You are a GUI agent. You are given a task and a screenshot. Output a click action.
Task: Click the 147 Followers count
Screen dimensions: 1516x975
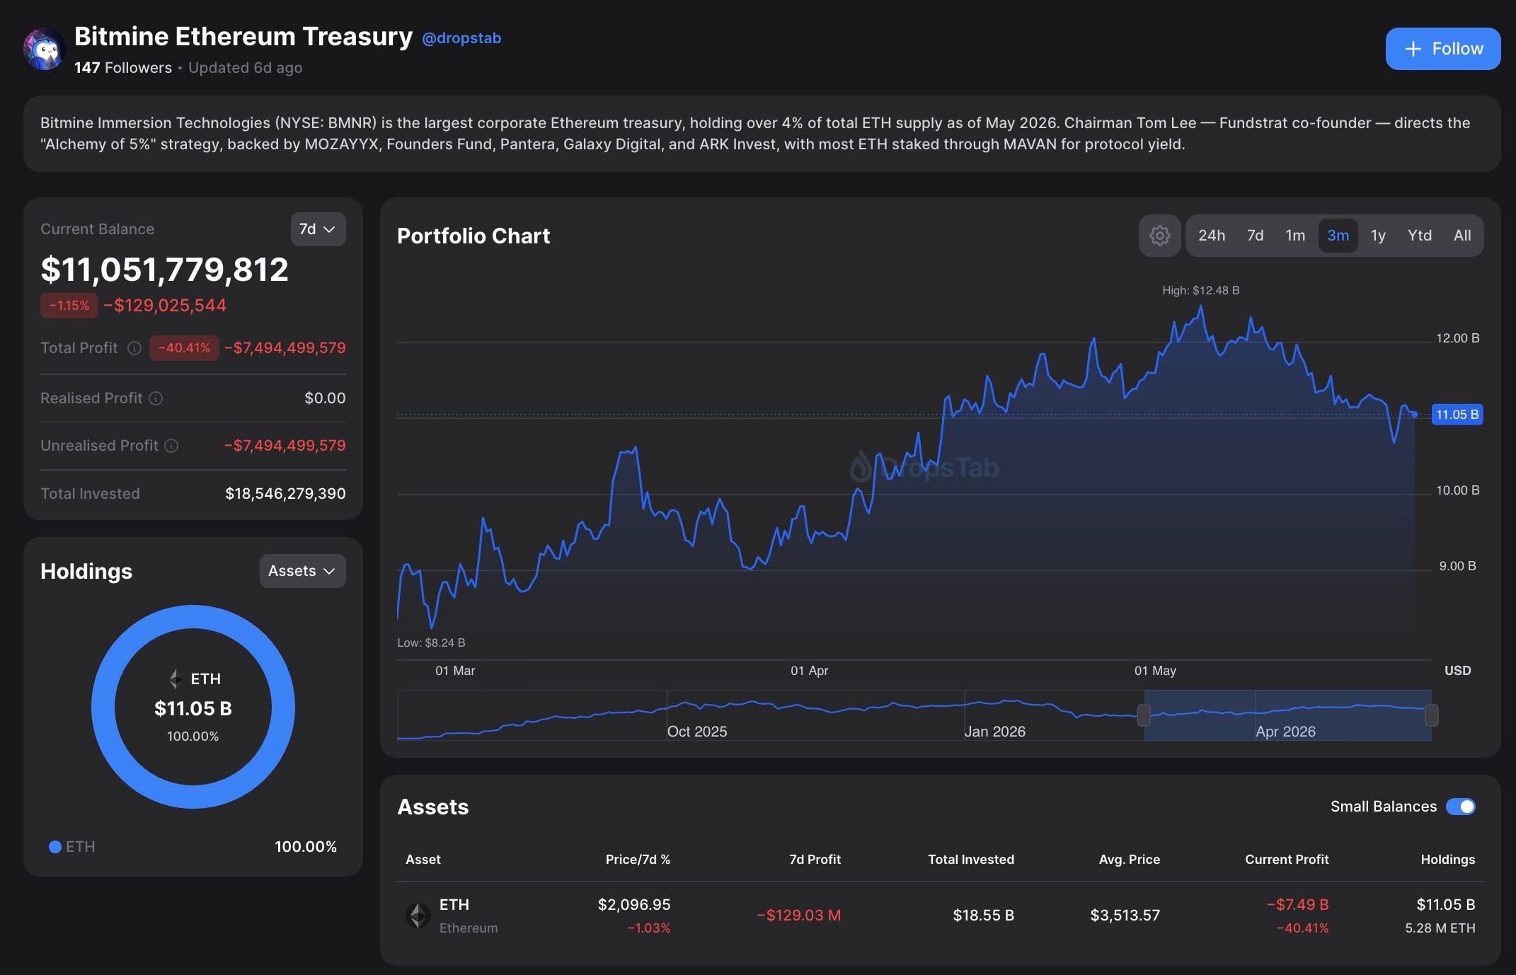point(123,68)
